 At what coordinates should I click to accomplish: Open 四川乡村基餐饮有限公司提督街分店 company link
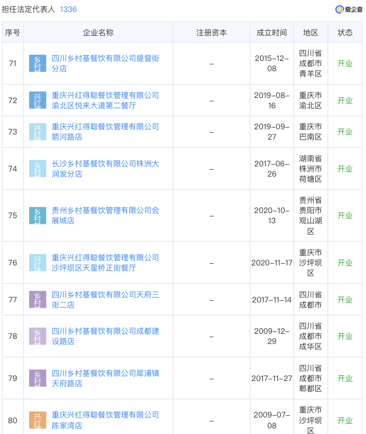point(105,63)
